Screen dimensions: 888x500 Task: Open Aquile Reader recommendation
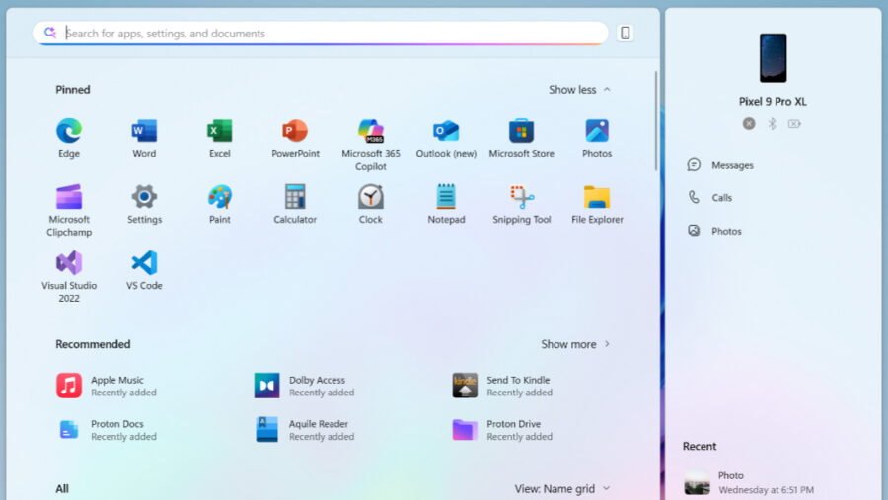[x=305, y=430]
